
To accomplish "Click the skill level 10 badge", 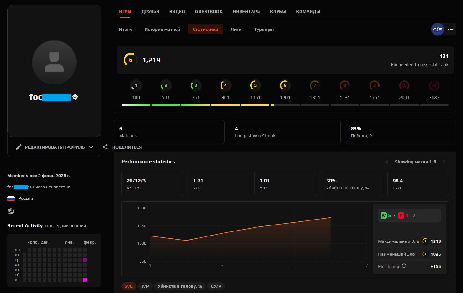I will coord(404,85).
